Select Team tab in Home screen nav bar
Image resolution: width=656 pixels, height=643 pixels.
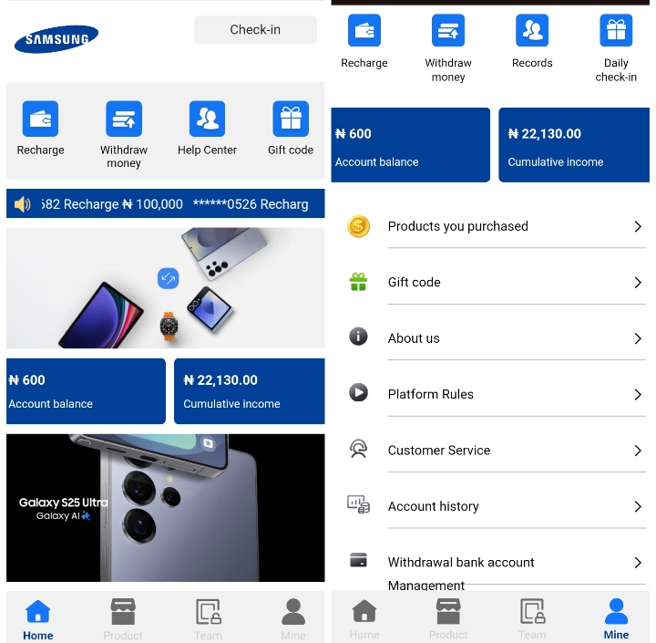point(209,619)
